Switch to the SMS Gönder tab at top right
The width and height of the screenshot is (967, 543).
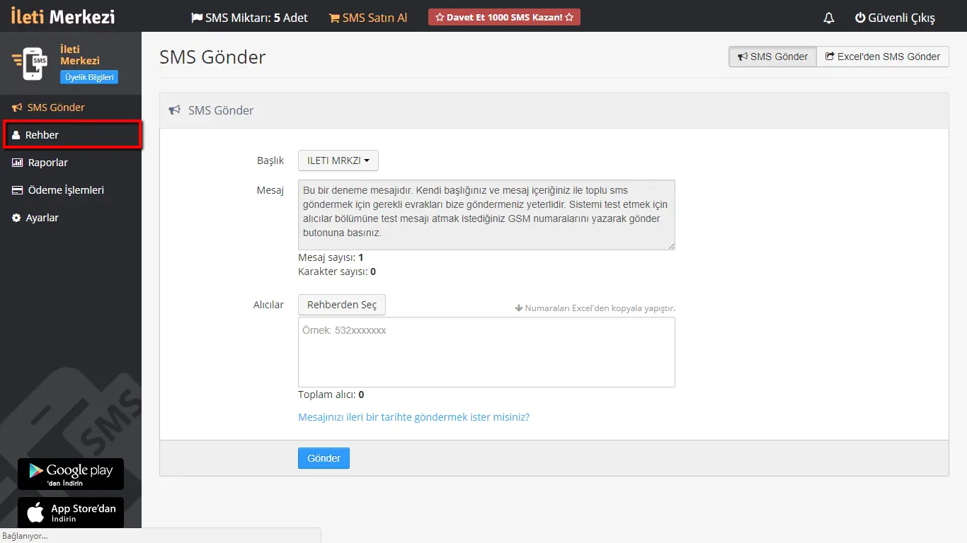point(772,57)
